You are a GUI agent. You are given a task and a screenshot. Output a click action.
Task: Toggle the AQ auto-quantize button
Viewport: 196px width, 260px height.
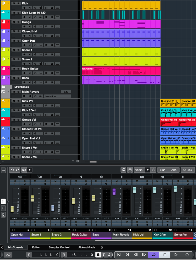[8, 255]
